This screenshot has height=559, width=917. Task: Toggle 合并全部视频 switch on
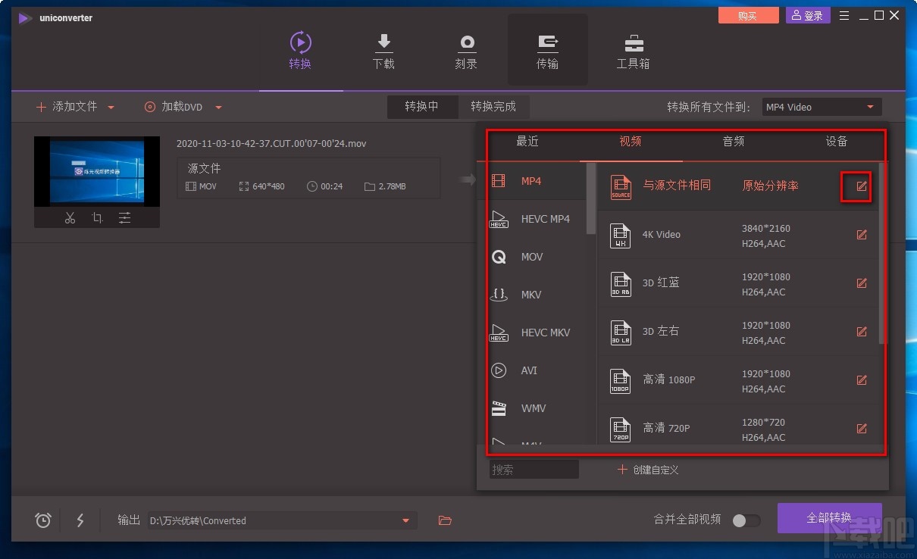pos(746,520)
